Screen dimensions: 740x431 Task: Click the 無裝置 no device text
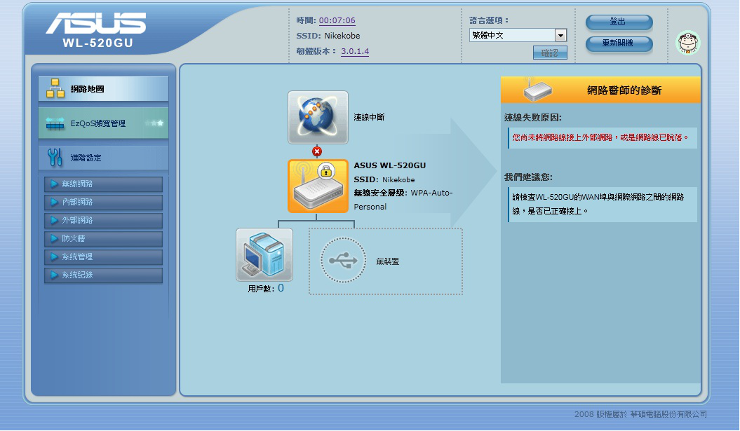click(387, 261)
